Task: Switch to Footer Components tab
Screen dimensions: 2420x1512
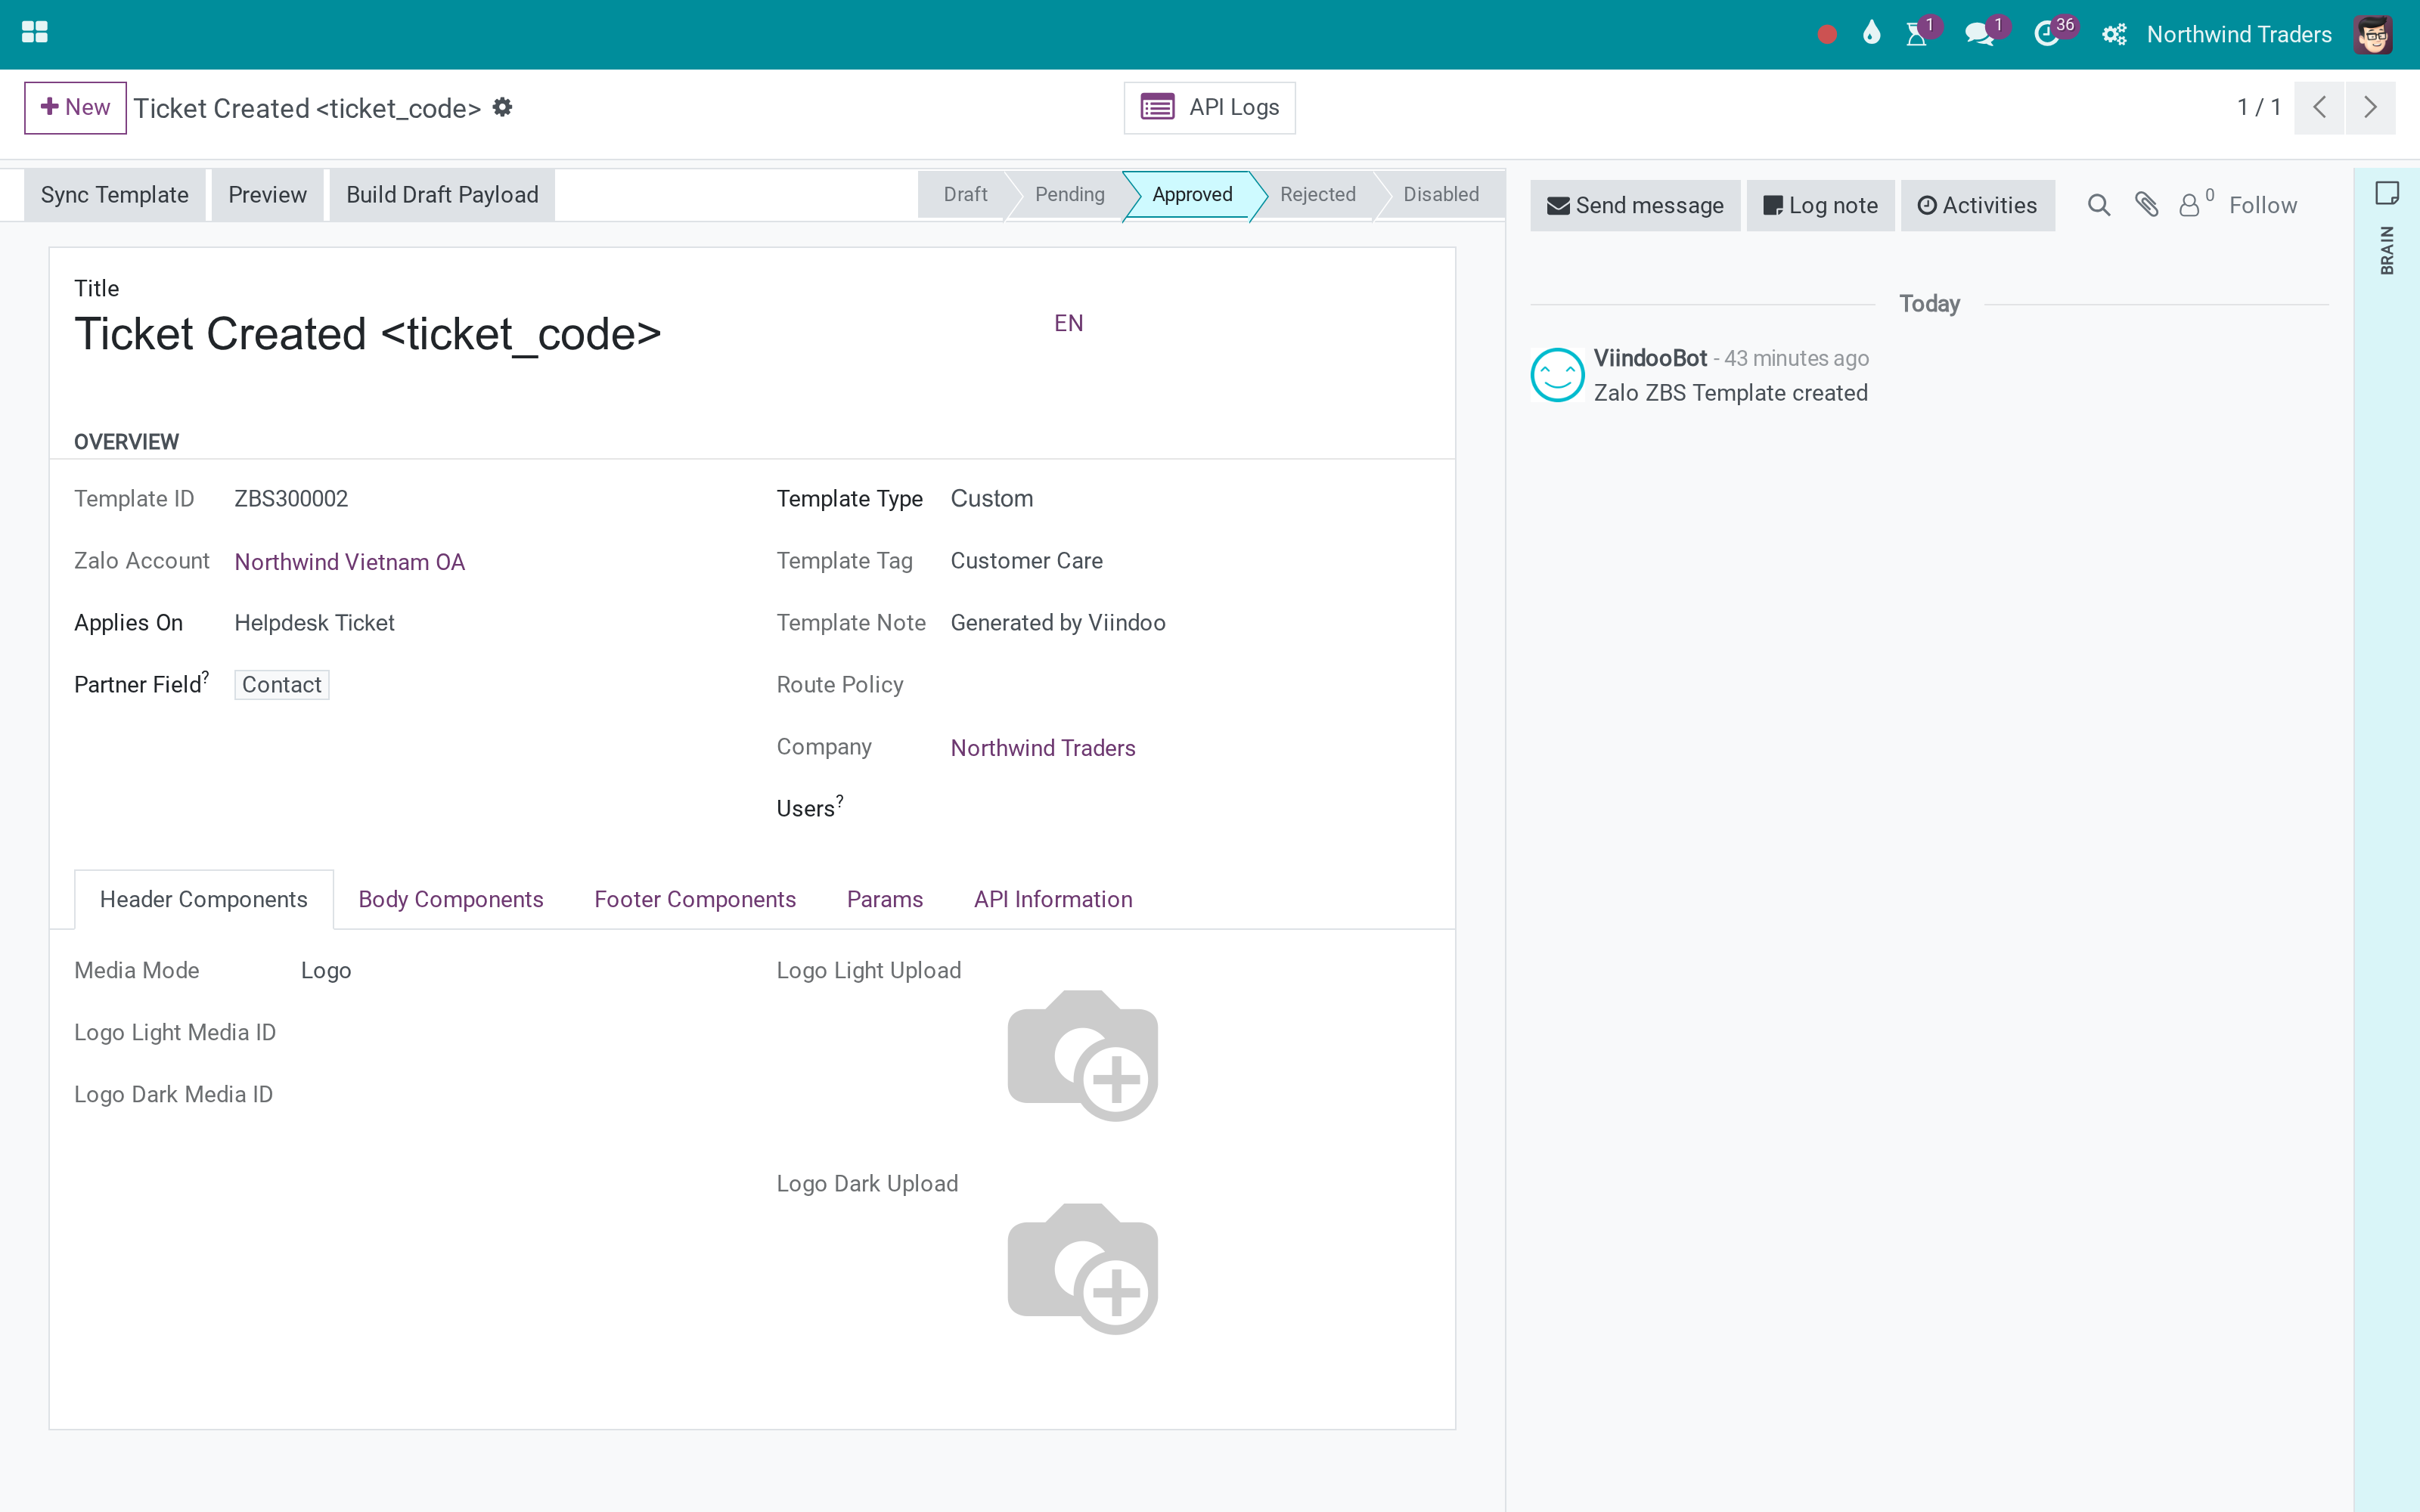Action: coord(695,899)
